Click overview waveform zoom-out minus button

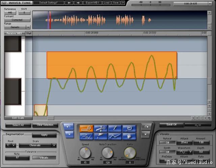(209, 27)
